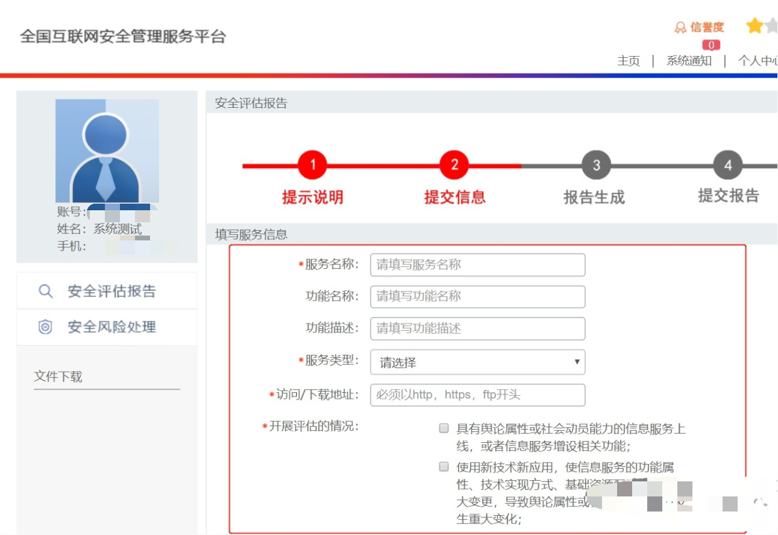Click the 信誉度 label
Viewport: 778px width, 535px height.
(707, 27)
